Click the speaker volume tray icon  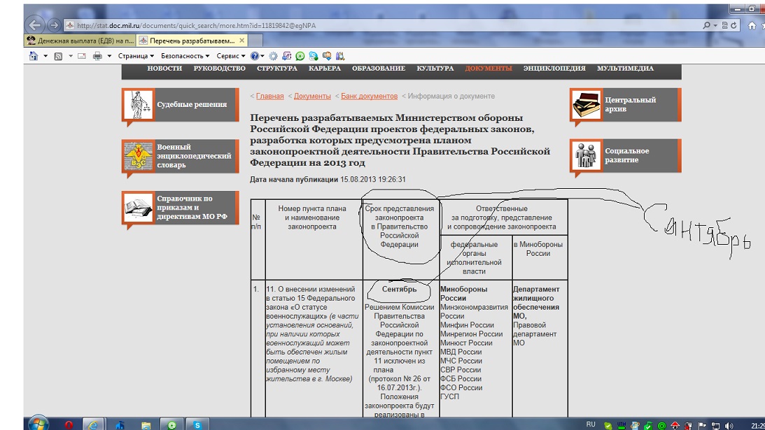729,426
